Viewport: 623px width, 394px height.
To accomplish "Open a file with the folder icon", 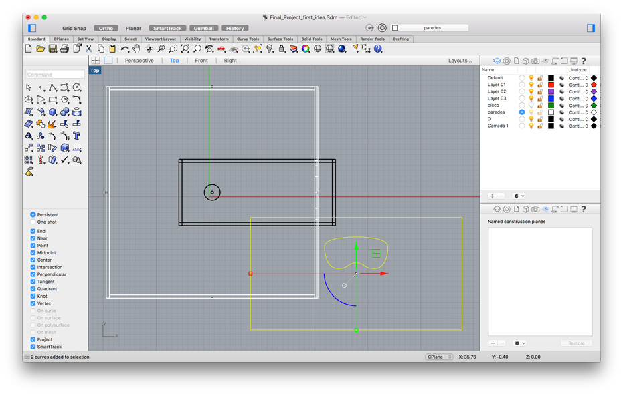I will 41,49.
